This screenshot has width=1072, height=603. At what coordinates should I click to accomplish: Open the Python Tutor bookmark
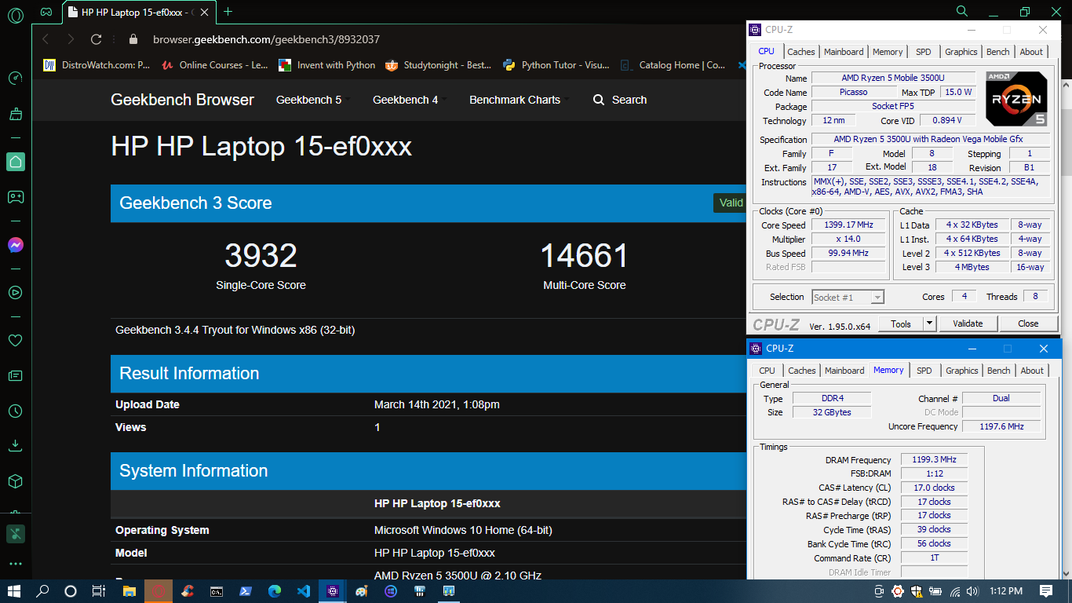point(556,65)
